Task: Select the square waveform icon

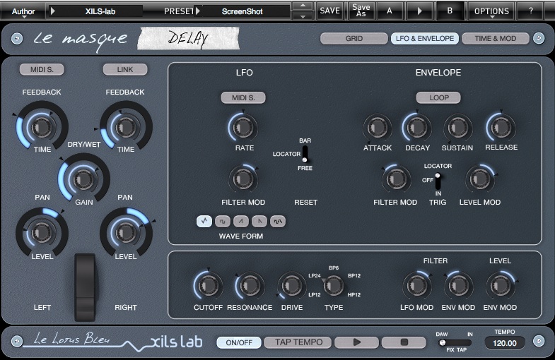Action: pos(223,222)
